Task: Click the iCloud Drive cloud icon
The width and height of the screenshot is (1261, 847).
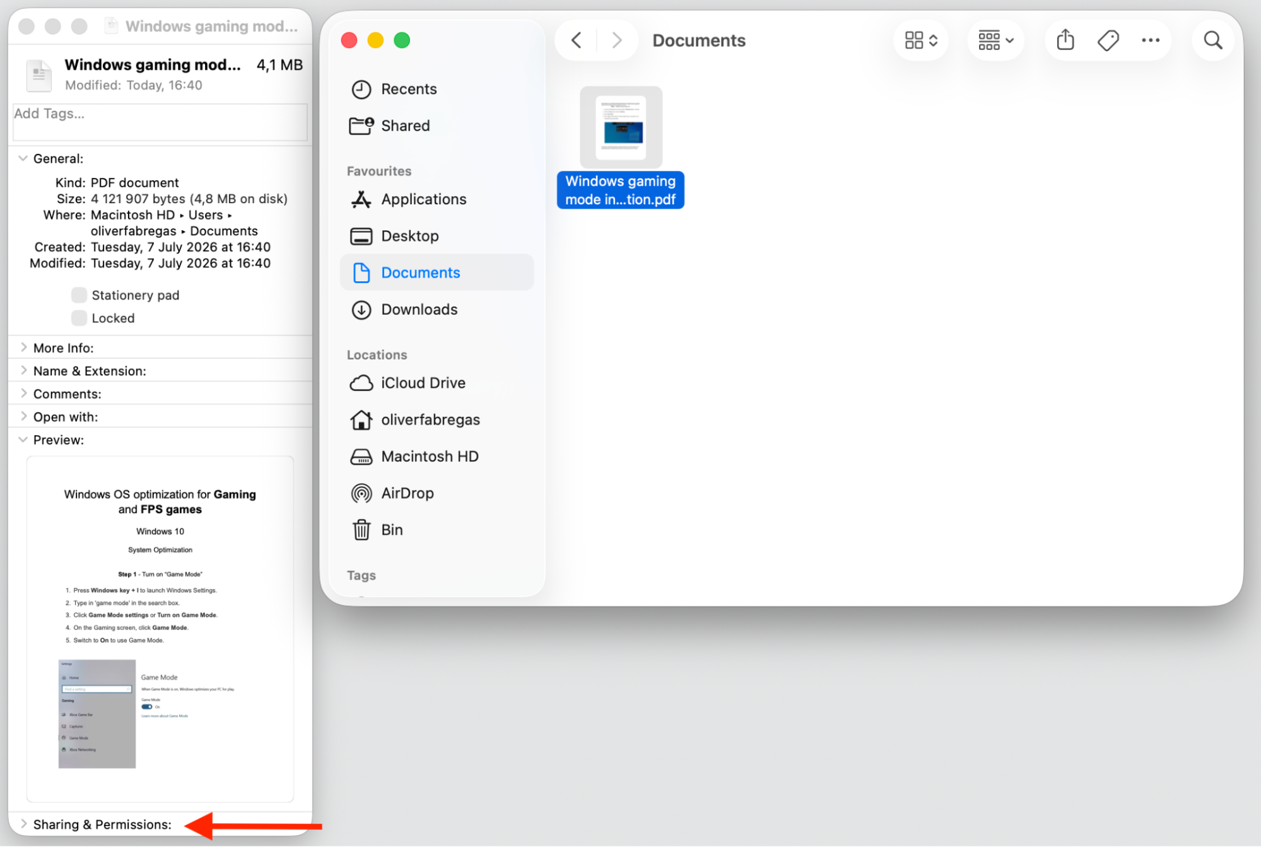Action: coord(361,383)
